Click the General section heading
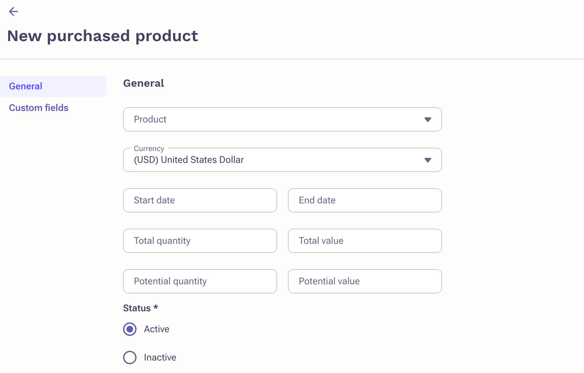584x373 pixels. pos(144,83)
